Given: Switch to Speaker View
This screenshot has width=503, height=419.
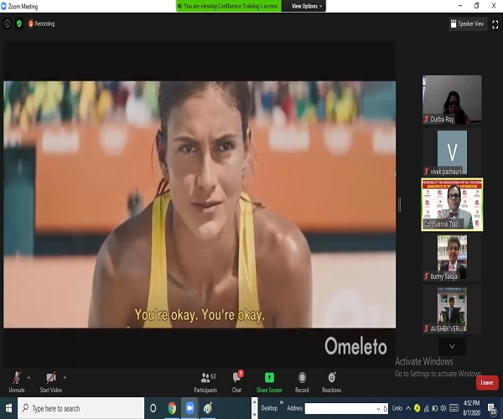Looking at the screenshot, I should (x=468, y=23).
